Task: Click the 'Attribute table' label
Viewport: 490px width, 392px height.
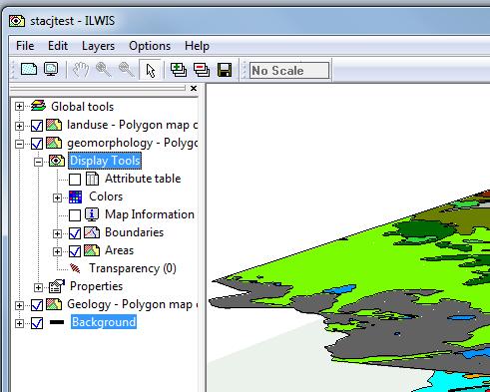Action: [x=143, y=179]
